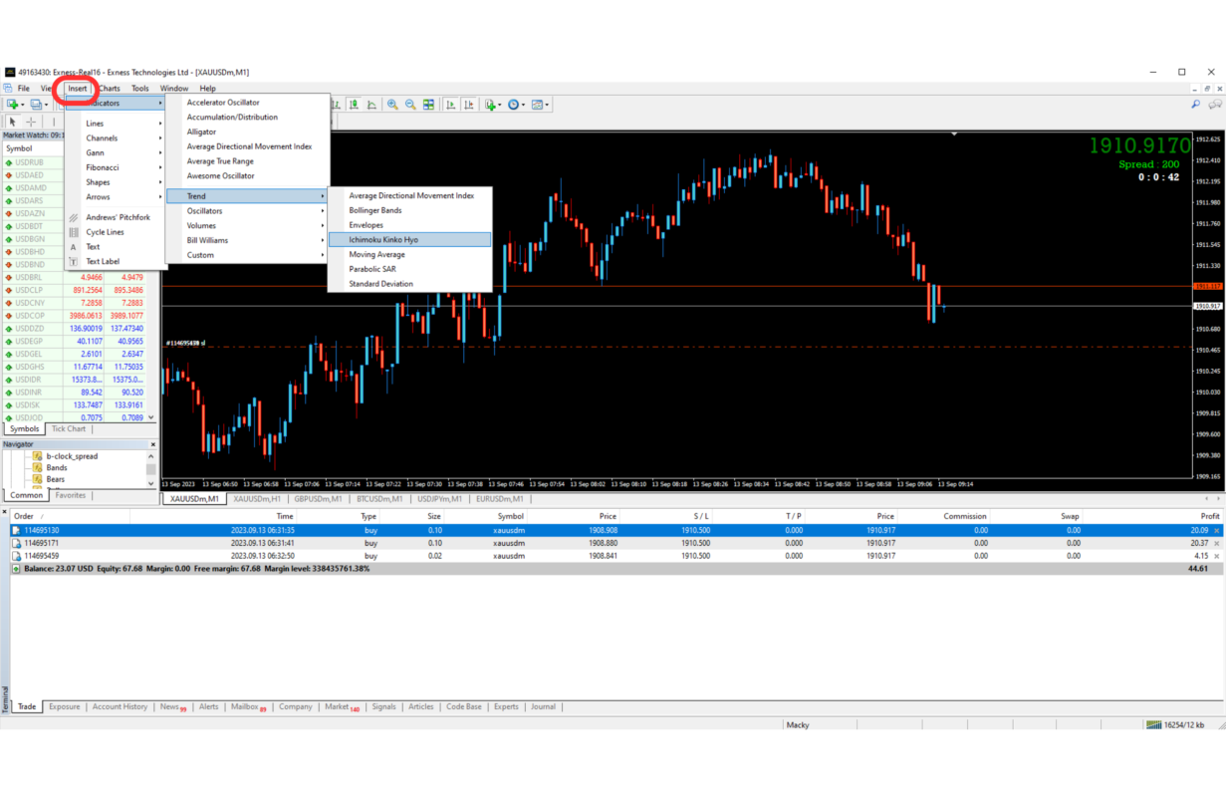Click the b-clock_spread indicator icon
Viewport: 1226px width, 797px height.
point(38,456)
